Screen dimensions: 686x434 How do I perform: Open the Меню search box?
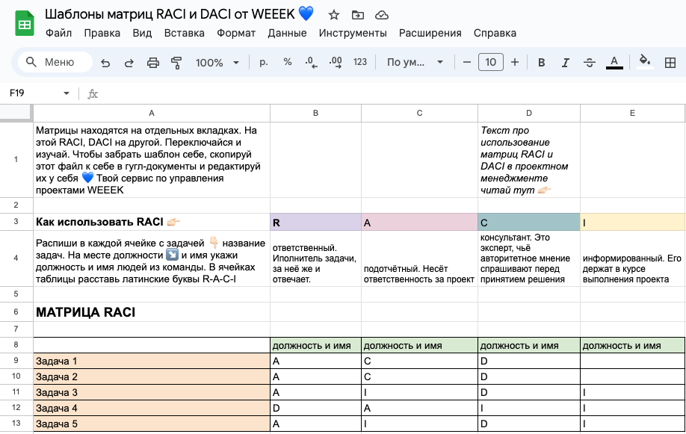[x=55, y=62]
